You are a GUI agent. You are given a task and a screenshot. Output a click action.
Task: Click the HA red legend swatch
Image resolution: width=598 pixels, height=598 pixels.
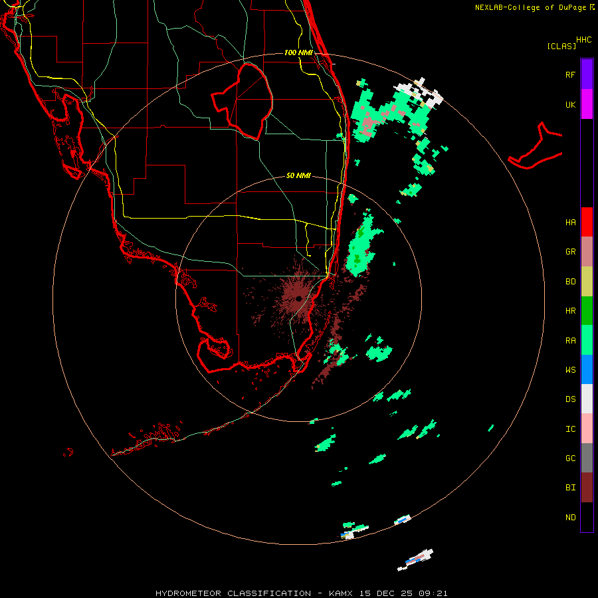(587, 222)
